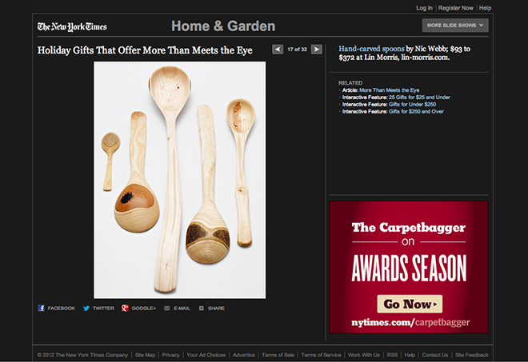
Task: Open 25 Gifts for $25 and Under
Action: click(x=419, y=97)
